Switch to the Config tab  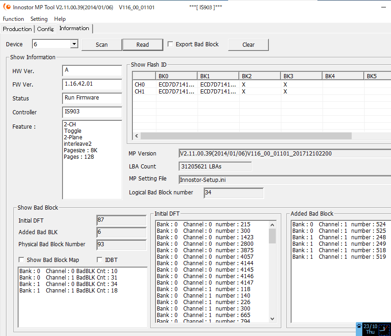45,29
